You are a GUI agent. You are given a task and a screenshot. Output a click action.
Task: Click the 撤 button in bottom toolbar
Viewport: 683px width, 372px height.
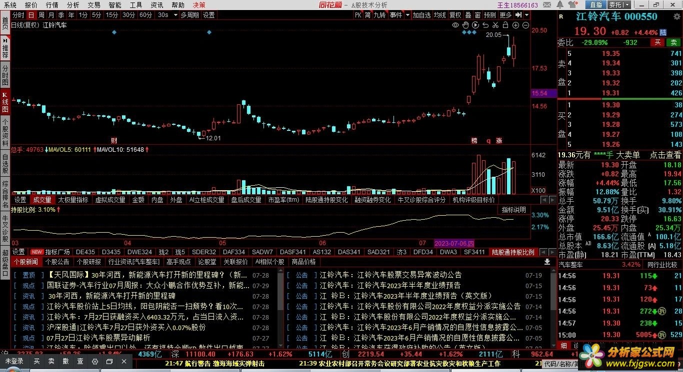click(65, 362)
